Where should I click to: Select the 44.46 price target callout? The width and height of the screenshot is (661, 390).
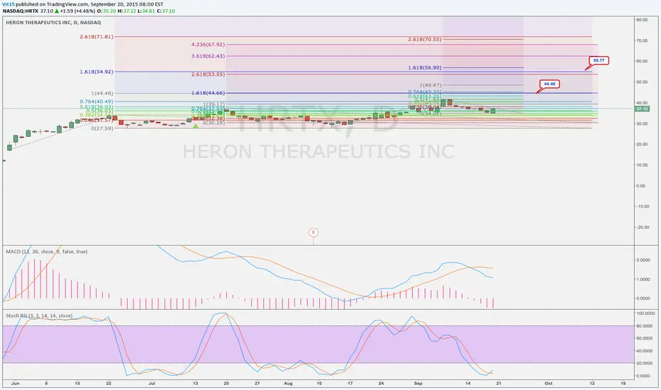(549, 84)
